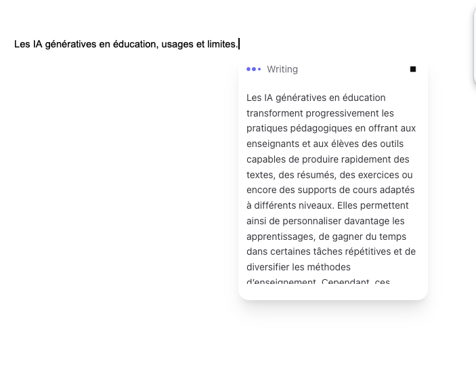Click the line "ainsi de personnaliser davantage les"

[x=325, y=221]
